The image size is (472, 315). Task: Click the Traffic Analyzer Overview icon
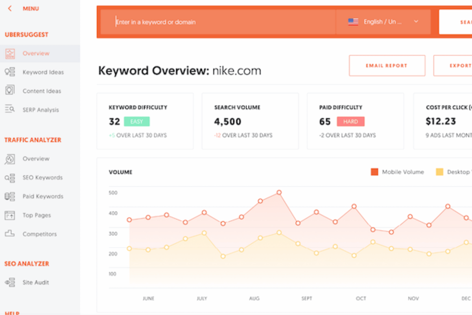tap(10, 159)
